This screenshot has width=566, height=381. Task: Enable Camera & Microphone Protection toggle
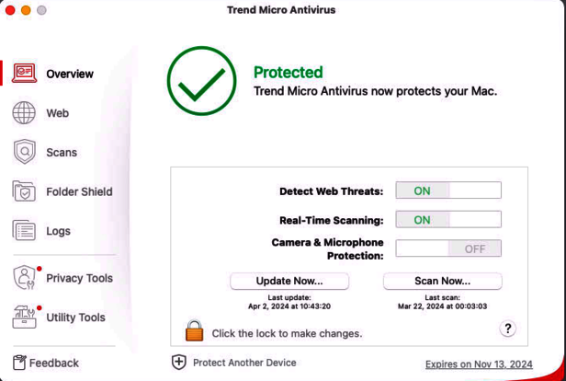448,248
